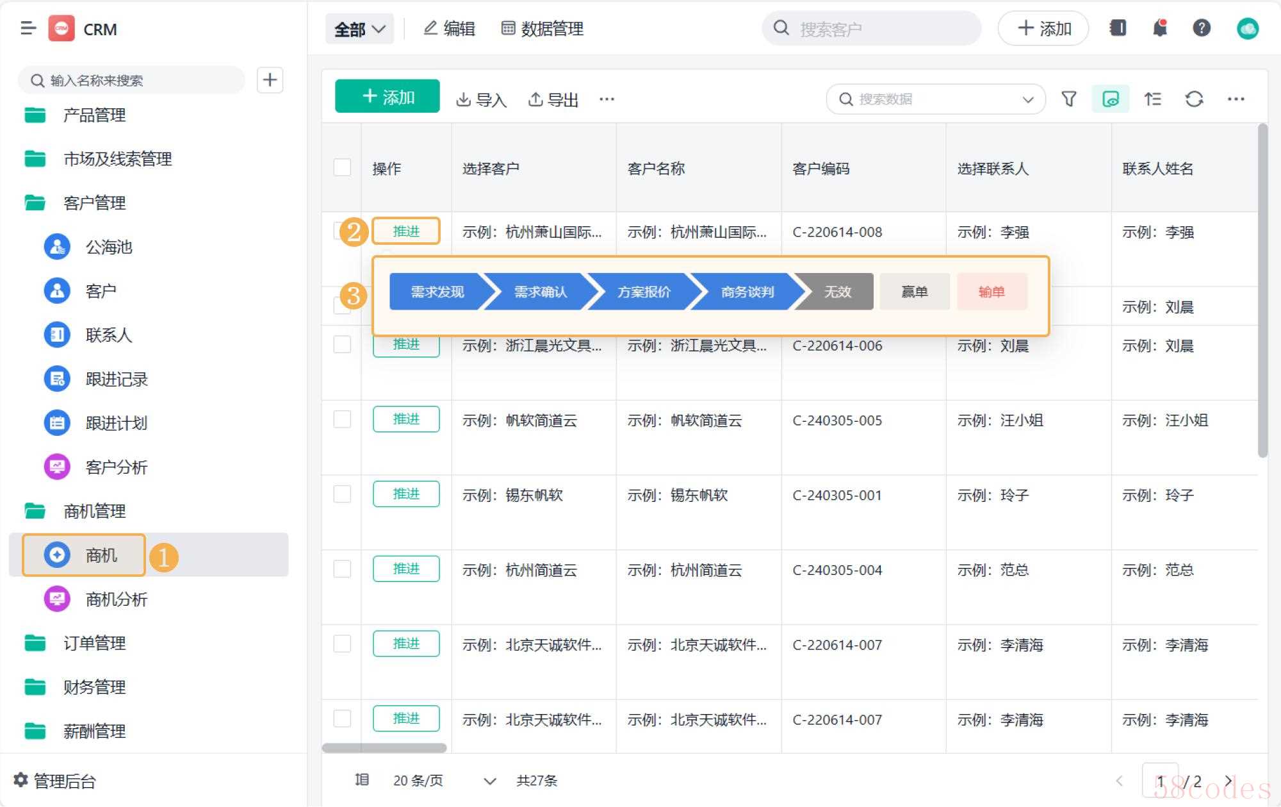The width and height of the screenshot is (1281, 807).
Task: Collapse sidebar with the hamburger icon
Action: [28, 28]
